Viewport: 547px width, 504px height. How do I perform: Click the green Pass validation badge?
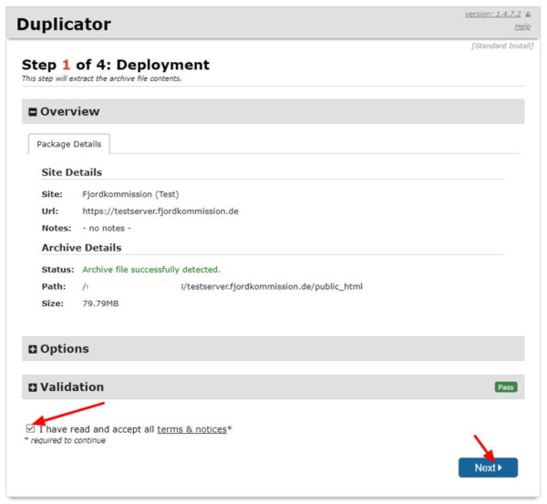click(x=506, y=387)
